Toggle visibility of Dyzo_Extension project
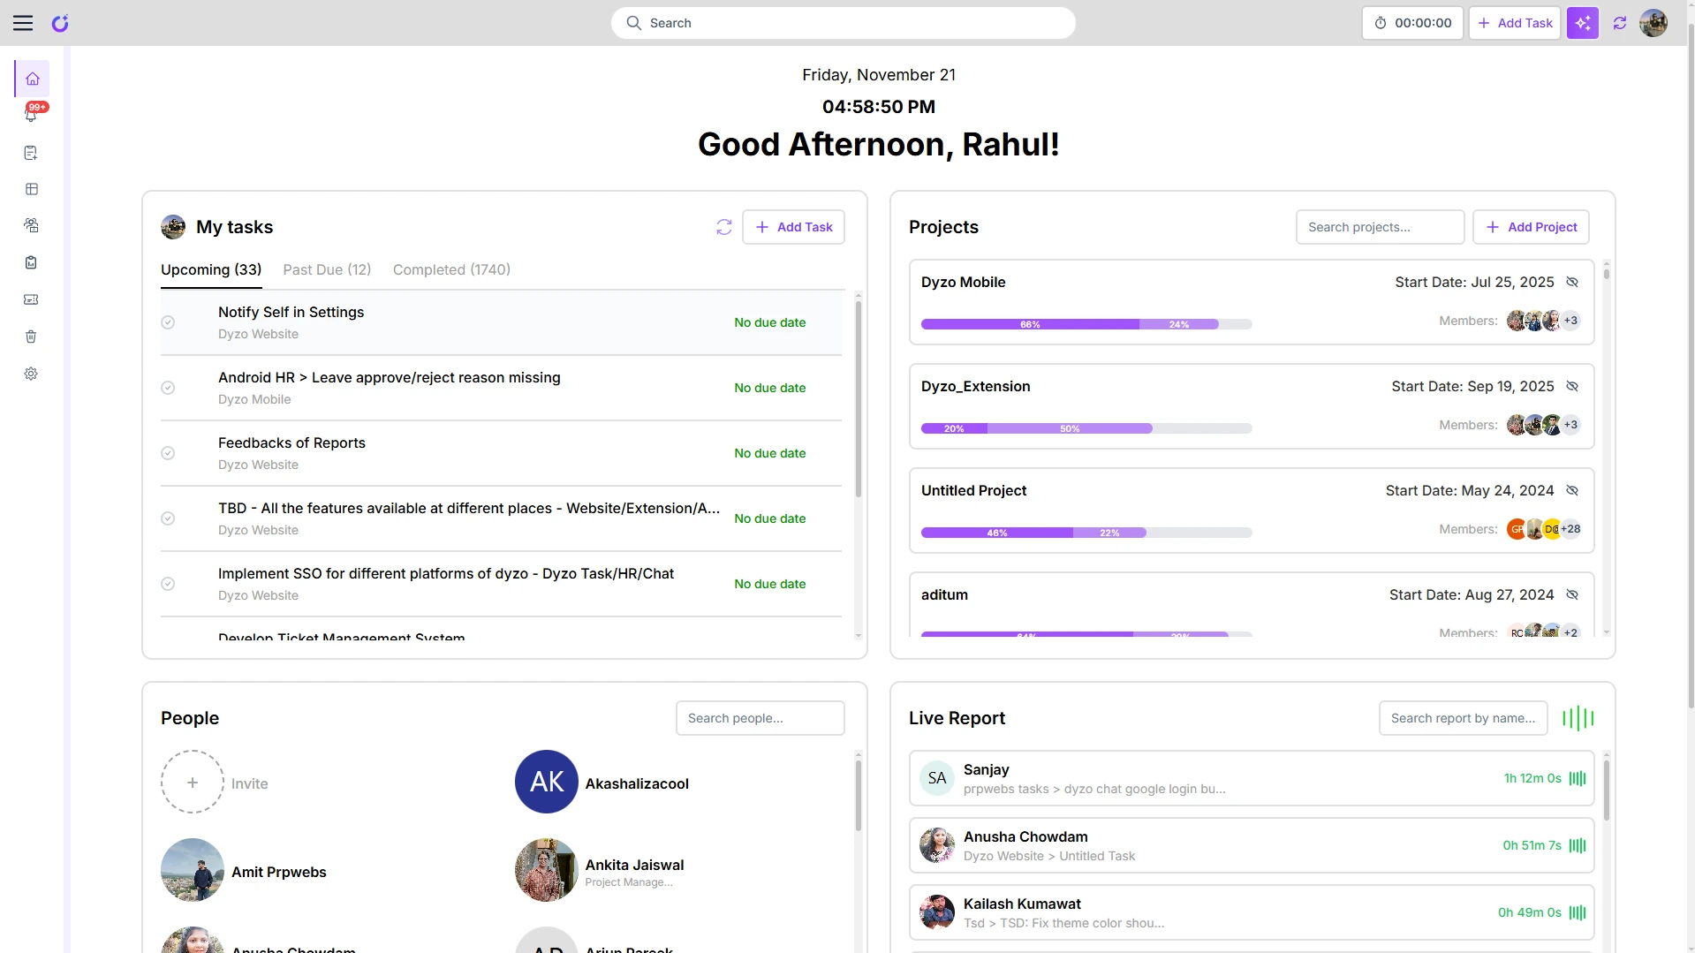 1571,386
